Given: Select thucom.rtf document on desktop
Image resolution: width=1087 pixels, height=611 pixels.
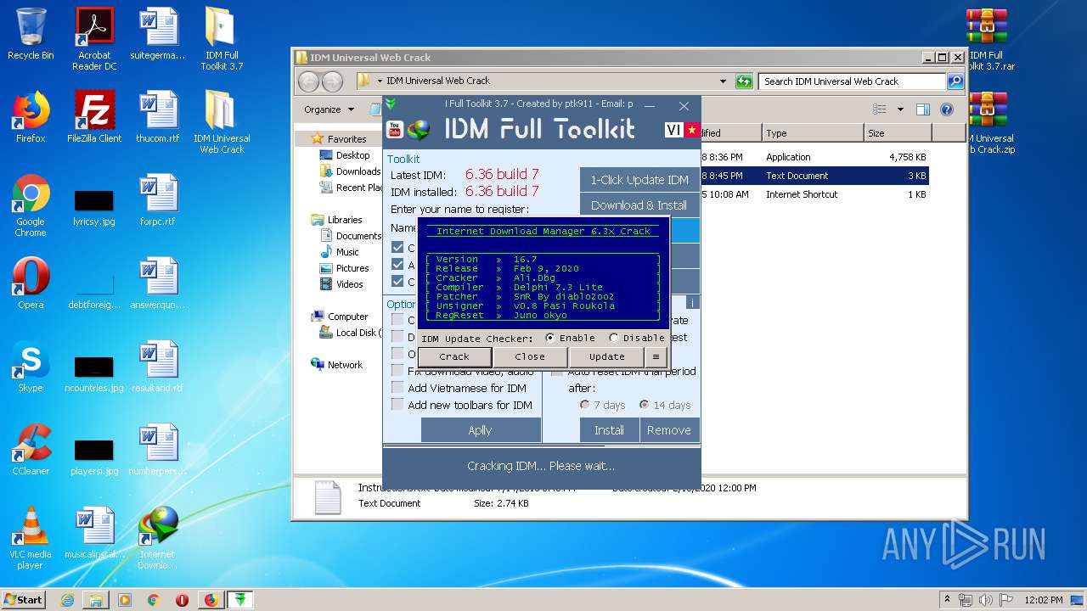Looking at the screenshot, I should click(158, 117).
